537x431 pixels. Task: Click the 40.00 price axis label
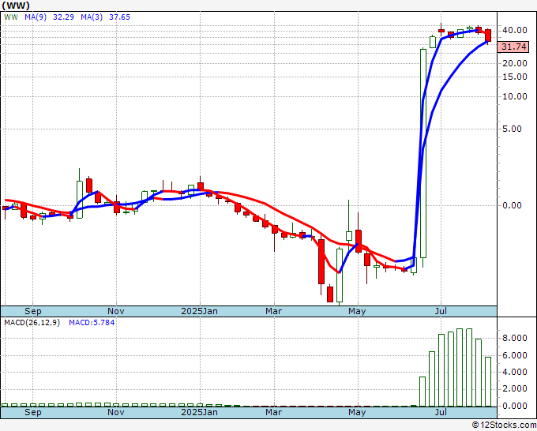click(514, 30)
